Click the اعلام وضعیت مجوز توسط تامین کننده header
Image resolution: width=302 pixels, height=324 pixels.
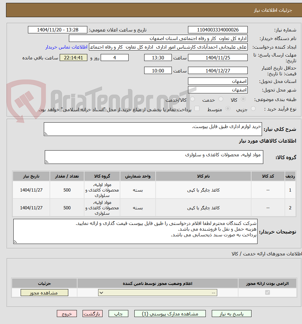[158, 283]
